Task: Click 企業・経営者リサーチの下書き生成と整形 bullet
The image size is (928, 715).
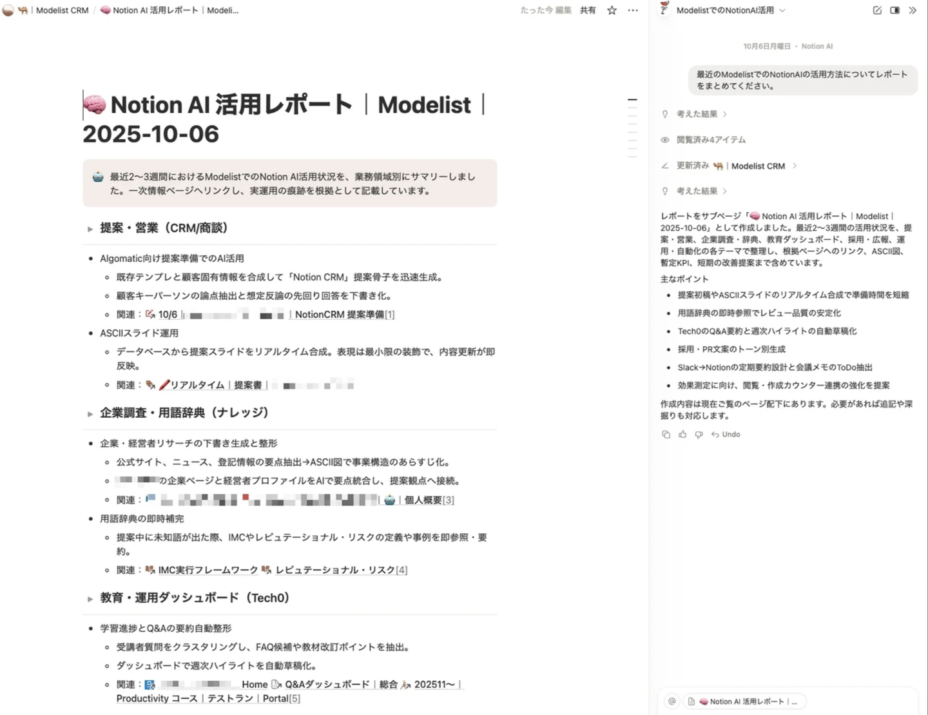Action: point(189,444)
